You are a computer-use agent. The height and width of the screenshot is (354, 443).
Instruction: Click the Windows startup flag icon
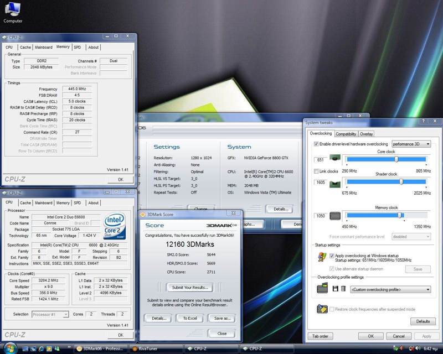(322, 257)
